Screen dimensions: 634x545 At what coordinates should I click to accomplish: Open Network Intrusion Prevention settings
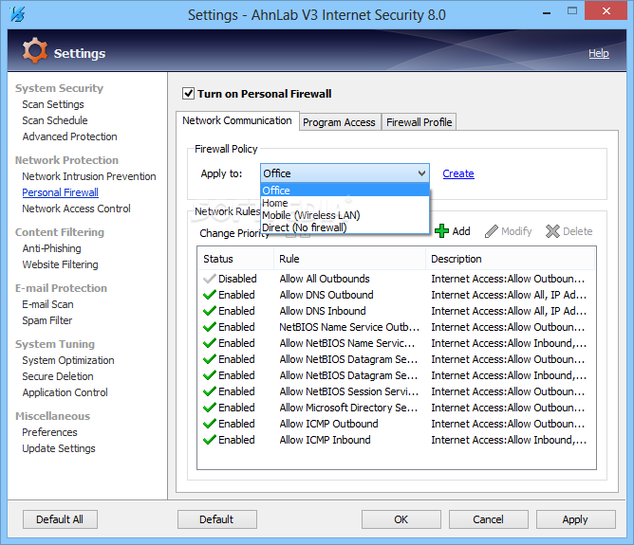point(89,176)
